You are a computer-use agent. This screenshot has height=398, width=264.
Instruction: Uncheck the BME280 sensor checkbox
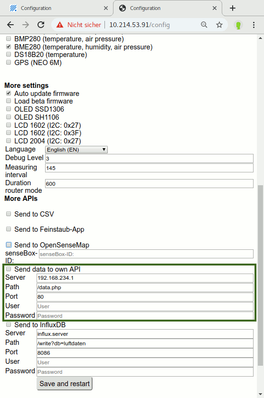point(9,47)
